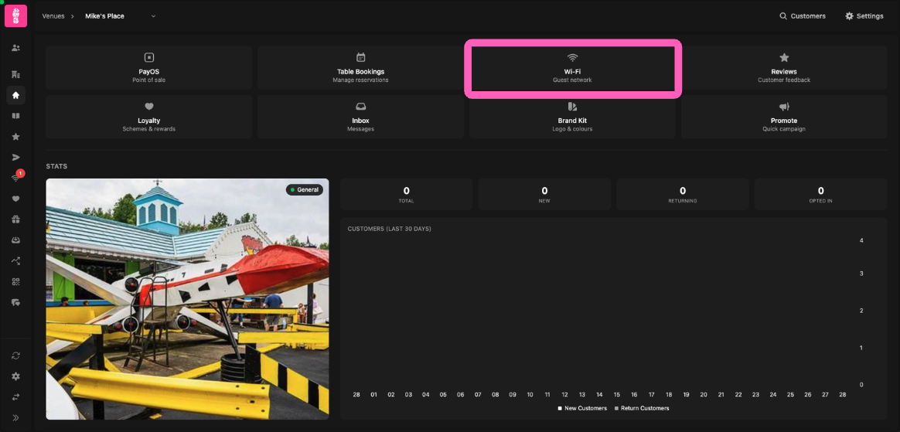
Task: Click the trend line analytics icon
Action: tap(15, 261)
